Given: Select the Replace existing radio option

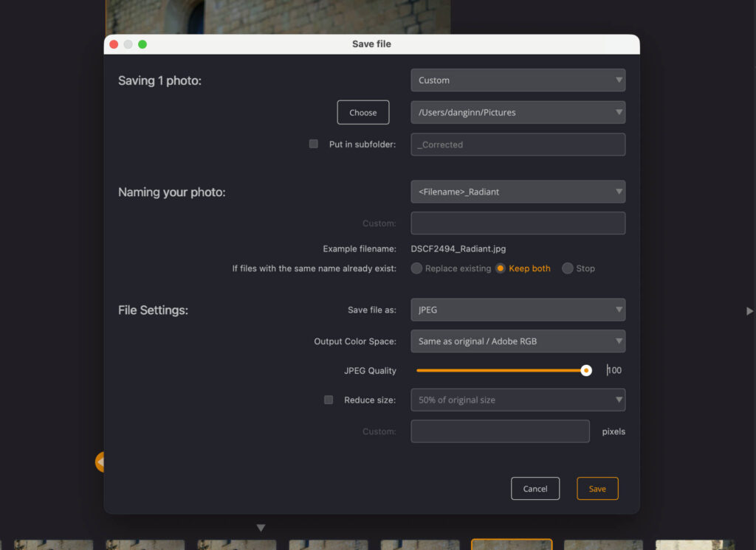Looking at the screenshot, I should [x=416, y=268].
